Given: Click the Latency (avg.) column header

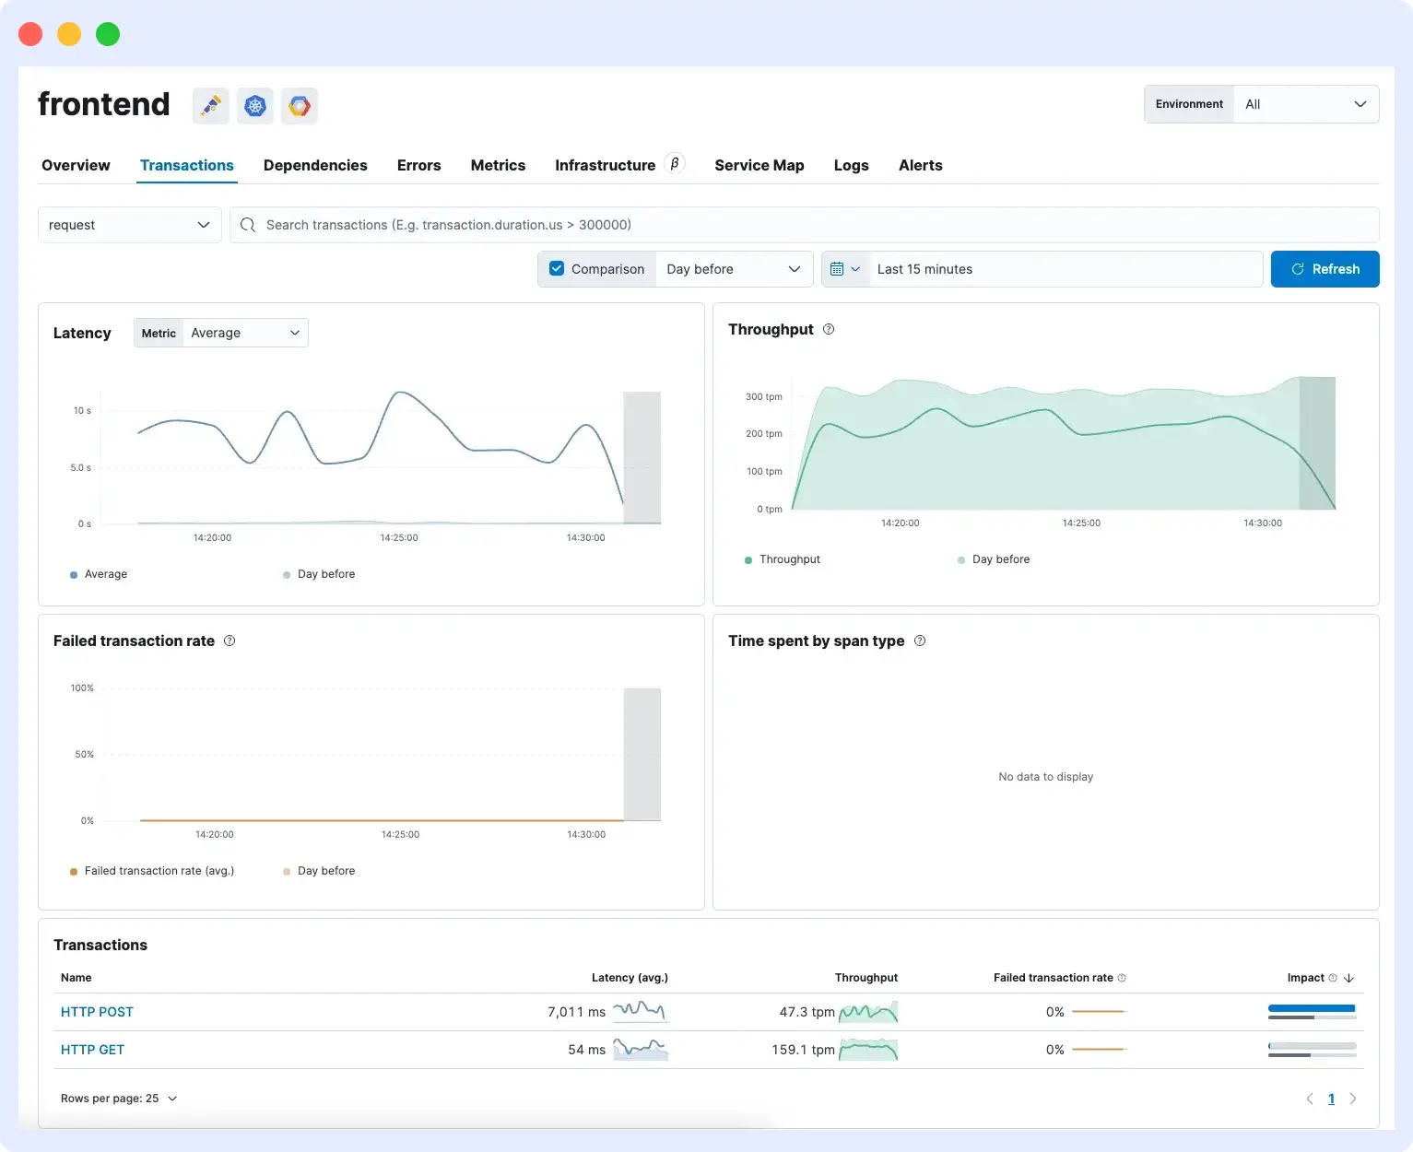Looking at the screenshot, I should point(630,978).
